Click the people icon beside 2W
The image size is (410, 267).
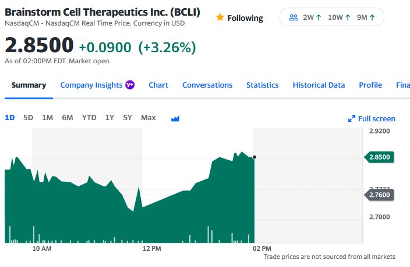[294, 17]
